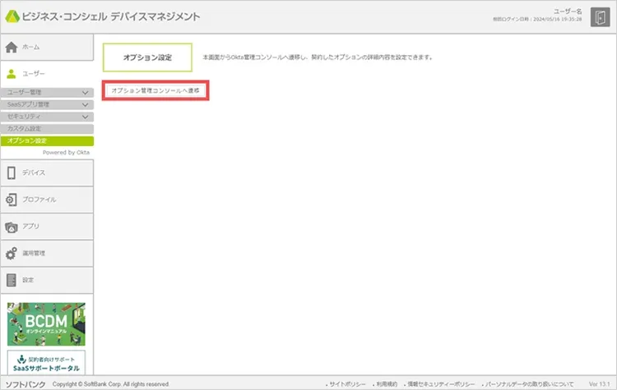The width and height of the screenshot is (617, 390).
Task: Click the green user person icon
Action: pyautogui.click(x=12, y=74)
